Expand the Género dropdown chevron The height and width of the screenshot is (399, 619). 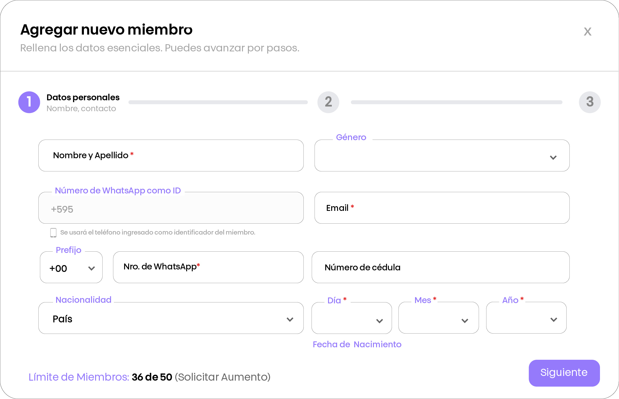[553, 157]
